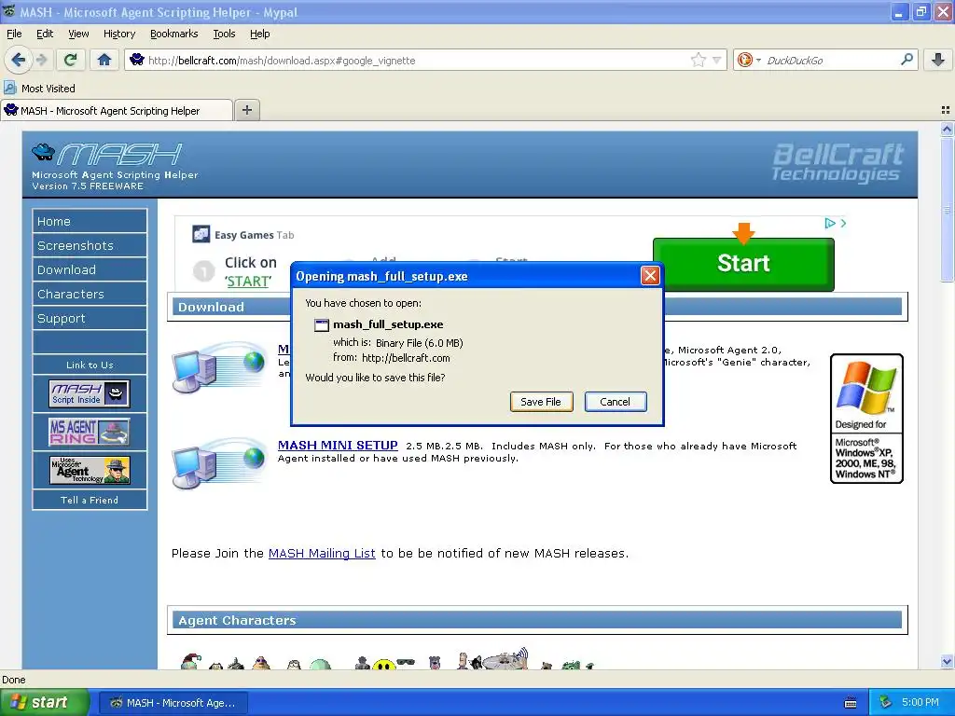The height and width of the screenshot is (716, 955).
Task: Open the Support sidebar link
Action: pyautogui.click(x=90, y=319)
